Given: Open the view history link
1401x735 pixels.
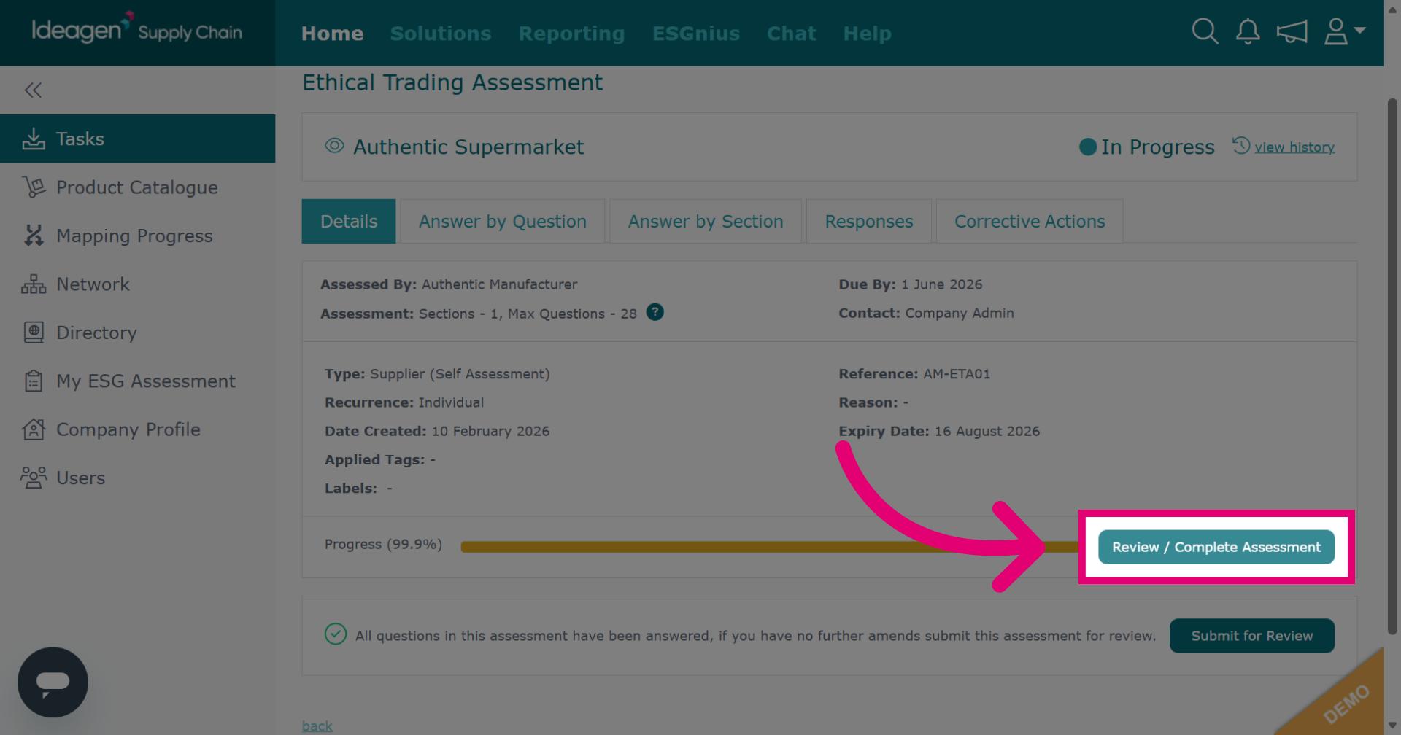Looking at the screenshot, I should click(1294, 147).
